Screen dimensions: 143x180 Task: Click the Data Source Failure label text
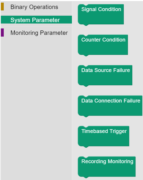[x=105, y=70]
